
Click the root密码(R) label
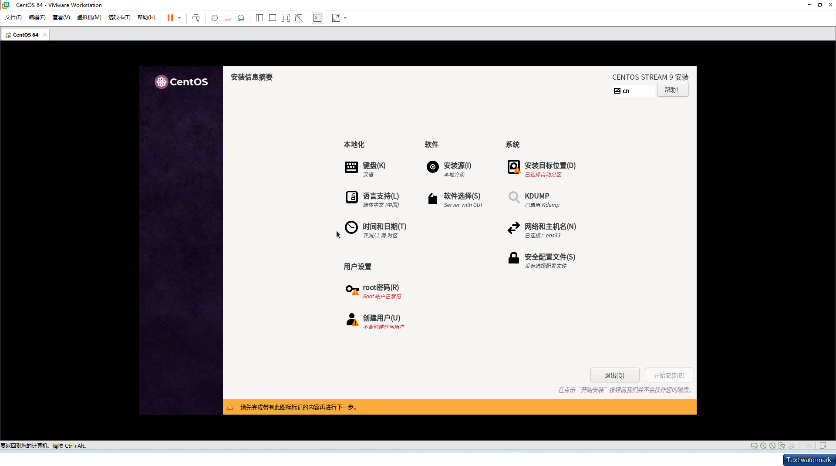[x=381, y=287]
